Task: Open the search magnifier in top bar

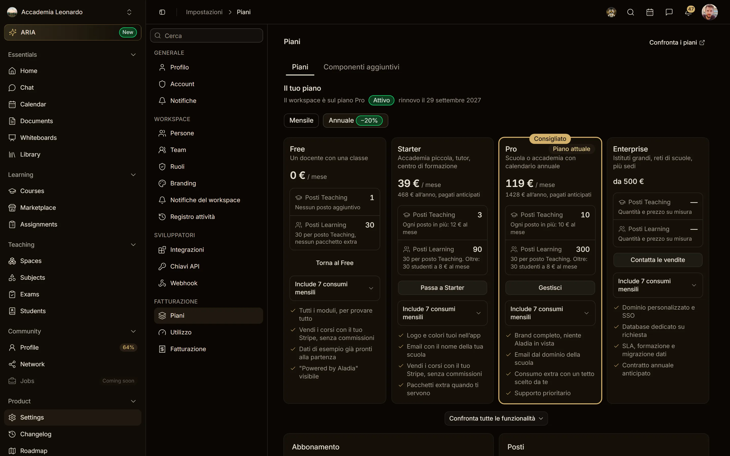Action: point(630,12)
